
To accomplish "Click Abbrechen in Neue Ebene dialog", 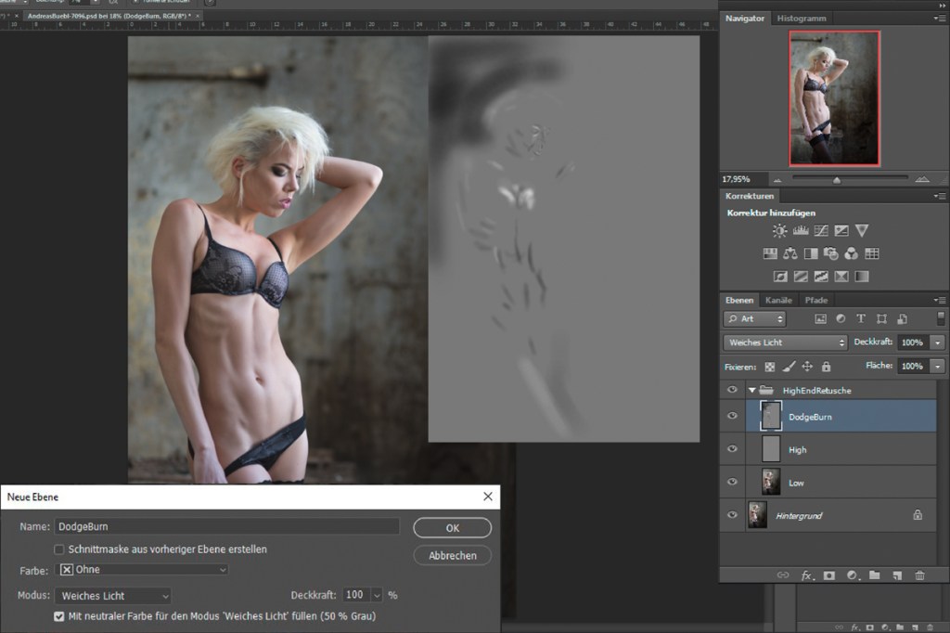I will pyautogui.click(x=452, y=555).
